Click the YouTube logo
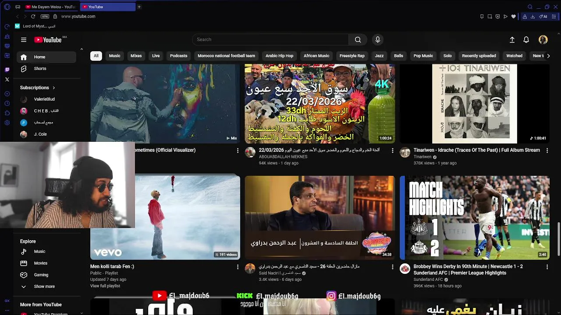 pyautogui.click(x=48, y=40)
